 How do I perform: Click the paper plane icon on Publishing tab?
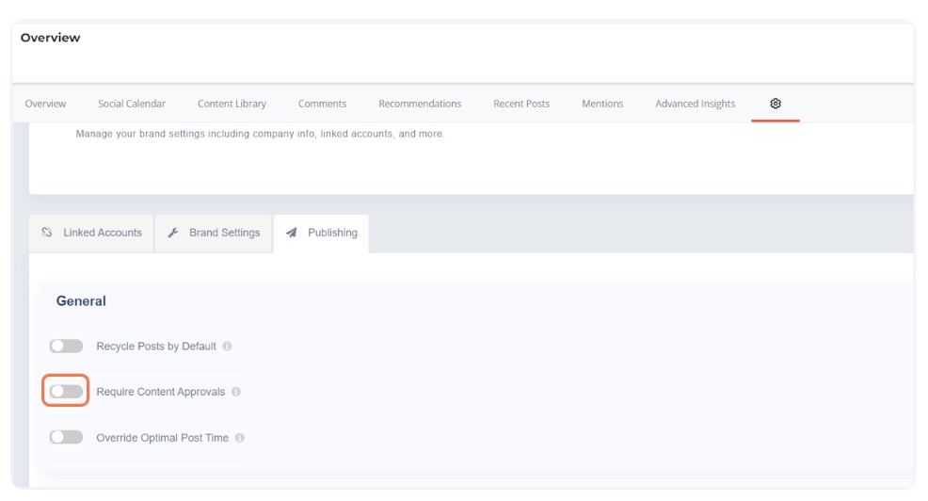(x=292, y=233)
